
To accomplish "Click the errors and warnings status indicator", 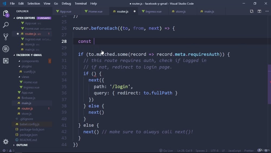I will pyautogui.click(x=8, y=151).
